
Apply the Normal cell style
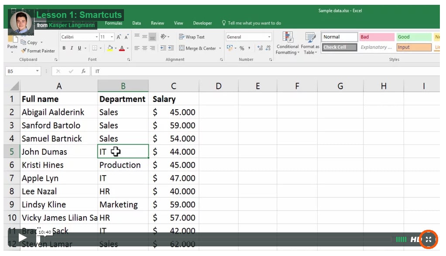340,37
